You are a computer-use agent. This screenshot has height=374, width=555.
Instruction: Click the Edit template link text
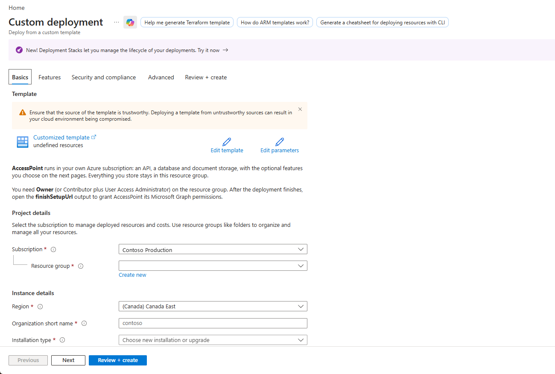tap(227, 151)
